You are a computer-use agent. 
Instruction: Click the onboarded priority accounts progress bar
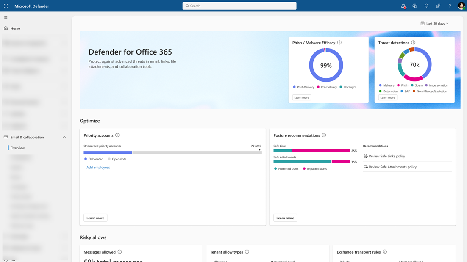coord(172,152)
